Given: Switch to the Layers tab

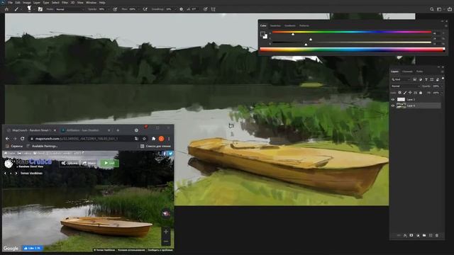Looking at the screenshot, I should tap(394, 72).
